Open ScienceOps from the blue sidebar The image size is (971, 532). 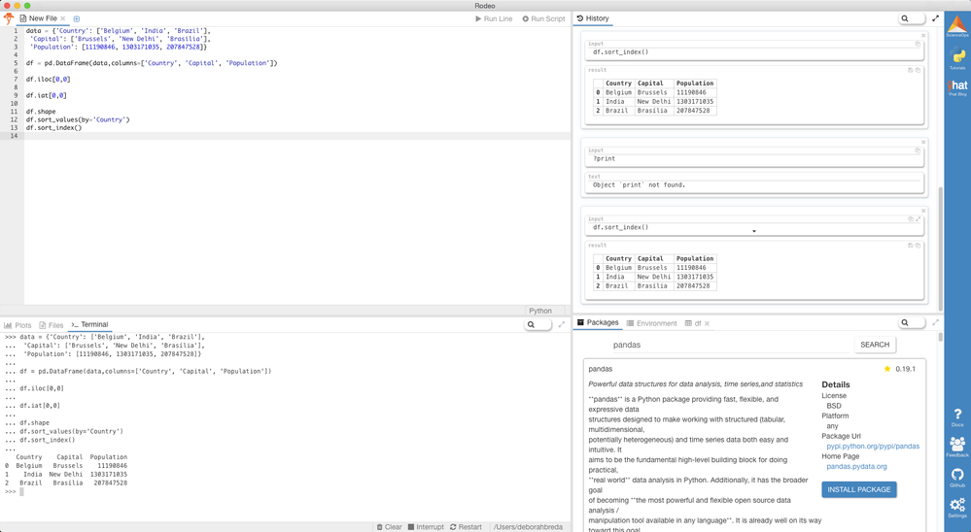pyautogui.click(x=957, y=26)
